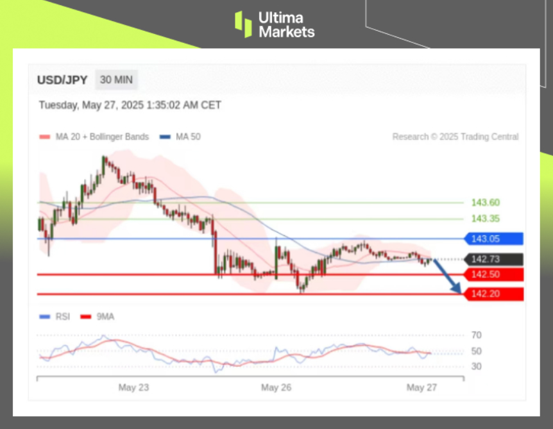Click the red 9MA legend swatch
The height and width of the screenshot is (429, 553).
(x=86, y=317)
